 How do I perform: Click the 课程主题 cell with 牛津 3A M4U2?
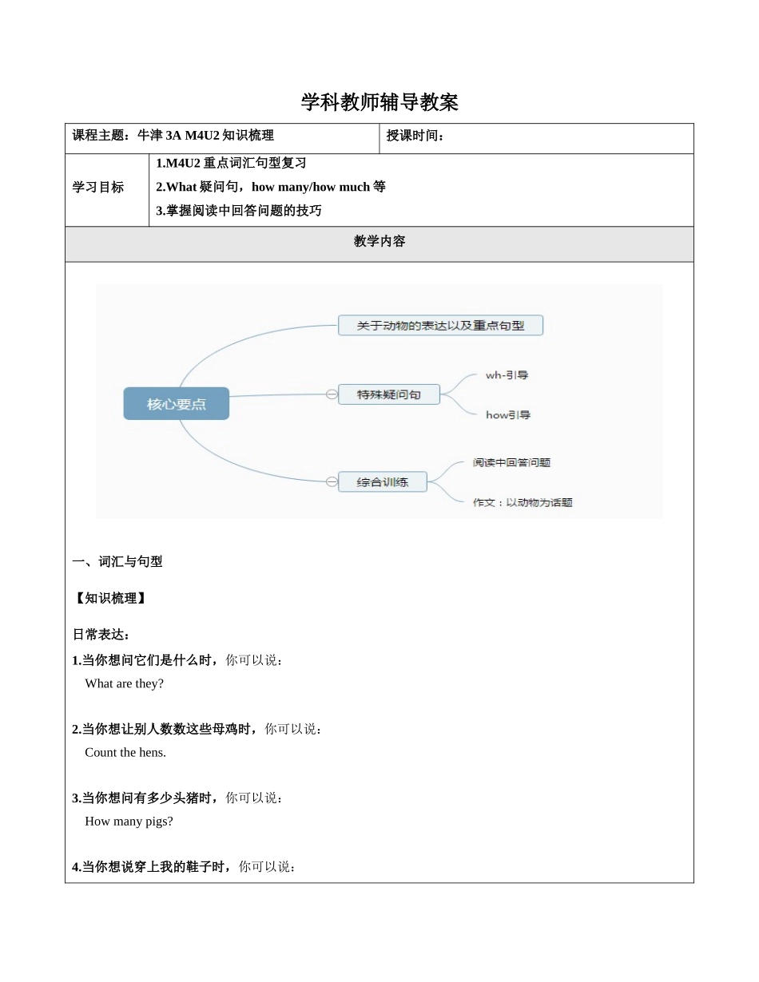coord(221,137)
